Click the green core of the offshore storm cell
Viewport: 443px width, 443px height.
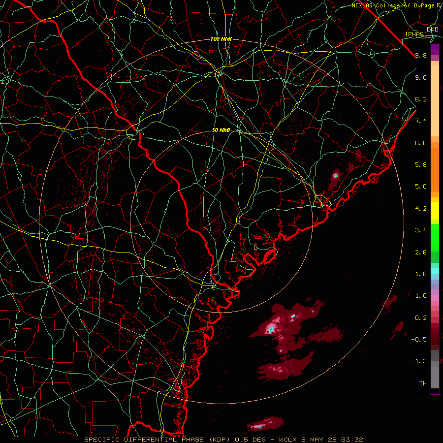271,329
